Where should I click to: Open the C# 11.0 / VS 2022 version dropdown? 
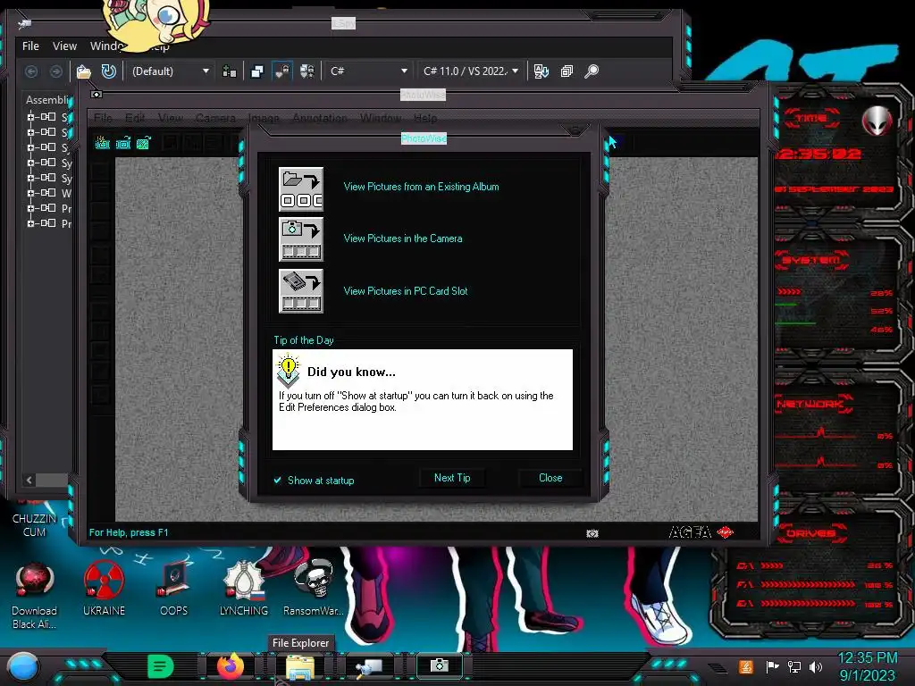click(x=470, y=71)
